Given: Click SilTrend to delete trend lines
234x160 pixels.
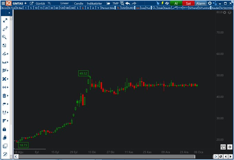Looking at the screenshot, I should 193,8.
